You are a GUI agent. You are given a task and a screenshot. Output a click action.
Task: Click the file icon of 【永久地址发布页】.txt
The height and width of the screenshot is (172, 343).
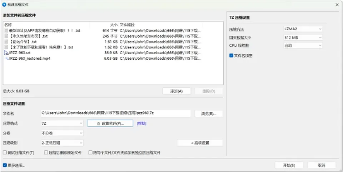(x=6, y=36)
